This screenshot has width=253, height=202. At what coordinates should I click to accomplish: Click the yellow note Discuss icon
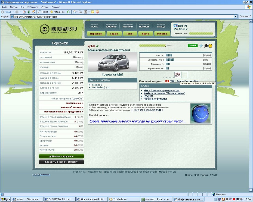pos(92,12)
